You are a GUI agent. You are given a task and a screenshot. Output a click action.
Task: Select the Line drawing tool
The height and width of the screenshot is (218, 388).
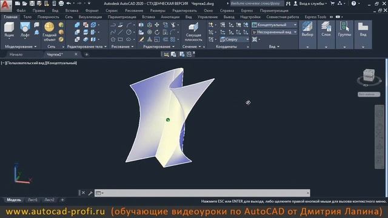121,32
